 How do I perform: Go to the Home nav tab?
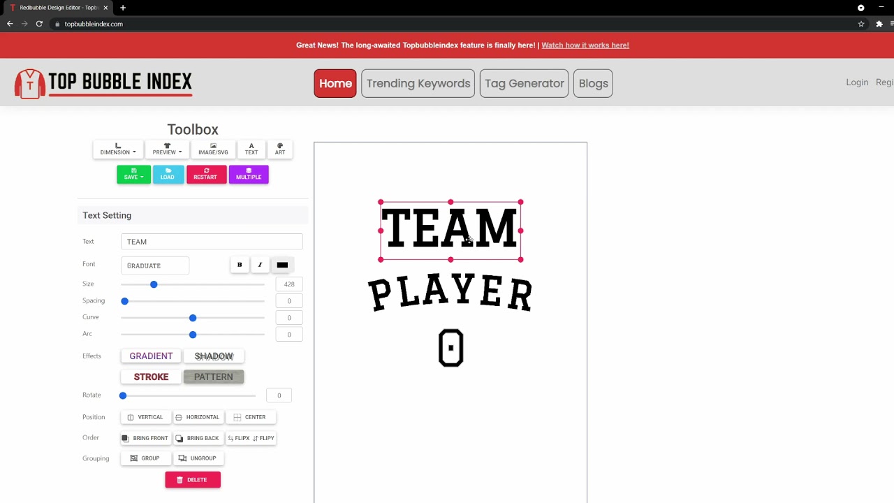pyautogui.click(x=335, y=83)
